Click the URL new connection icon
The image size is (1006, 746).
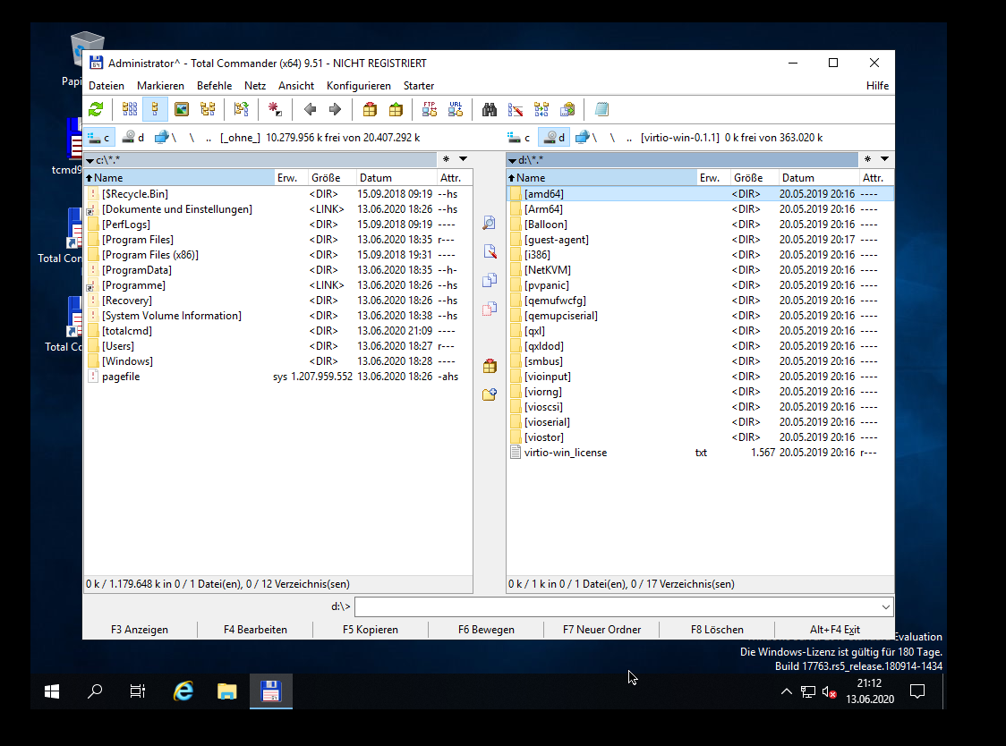coord(456,109)
